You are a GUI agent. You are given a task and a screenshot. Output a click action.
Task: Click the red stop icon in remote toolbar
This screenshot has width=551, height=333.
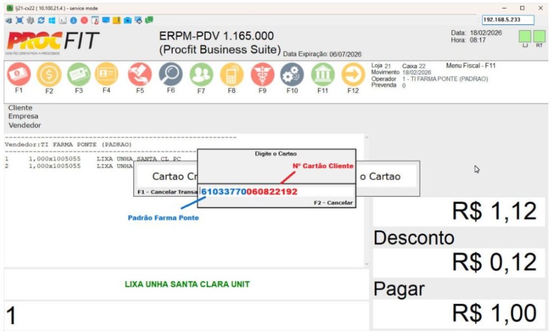pos(84,20)
